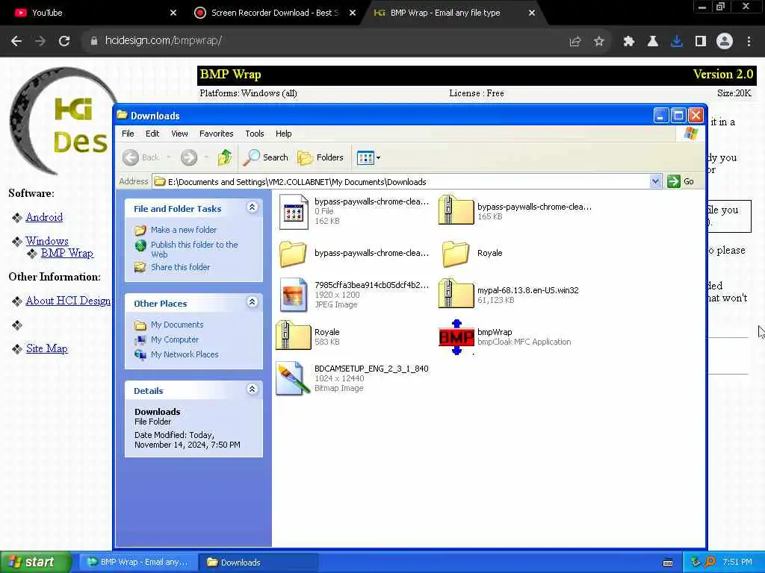Open the Search toolbar button

tap(266, 157)
